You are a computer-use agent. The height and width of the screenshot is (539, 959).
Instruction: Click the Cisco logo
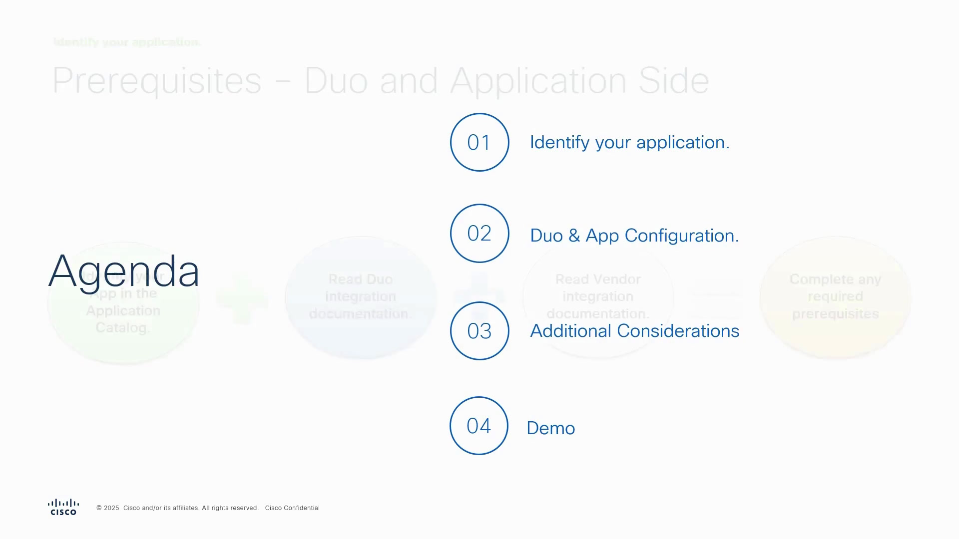click(x=63, y=507)
